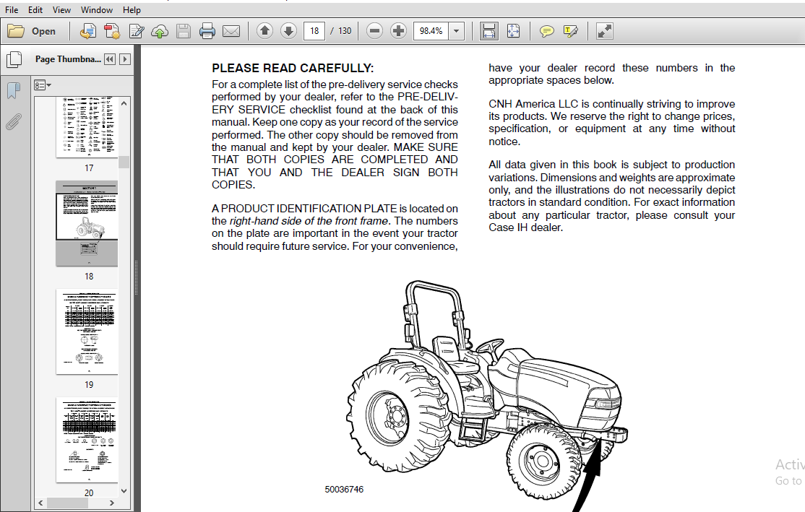Zoom out with minus button
This screenshot has height=512, width=805.
[375, 31]
